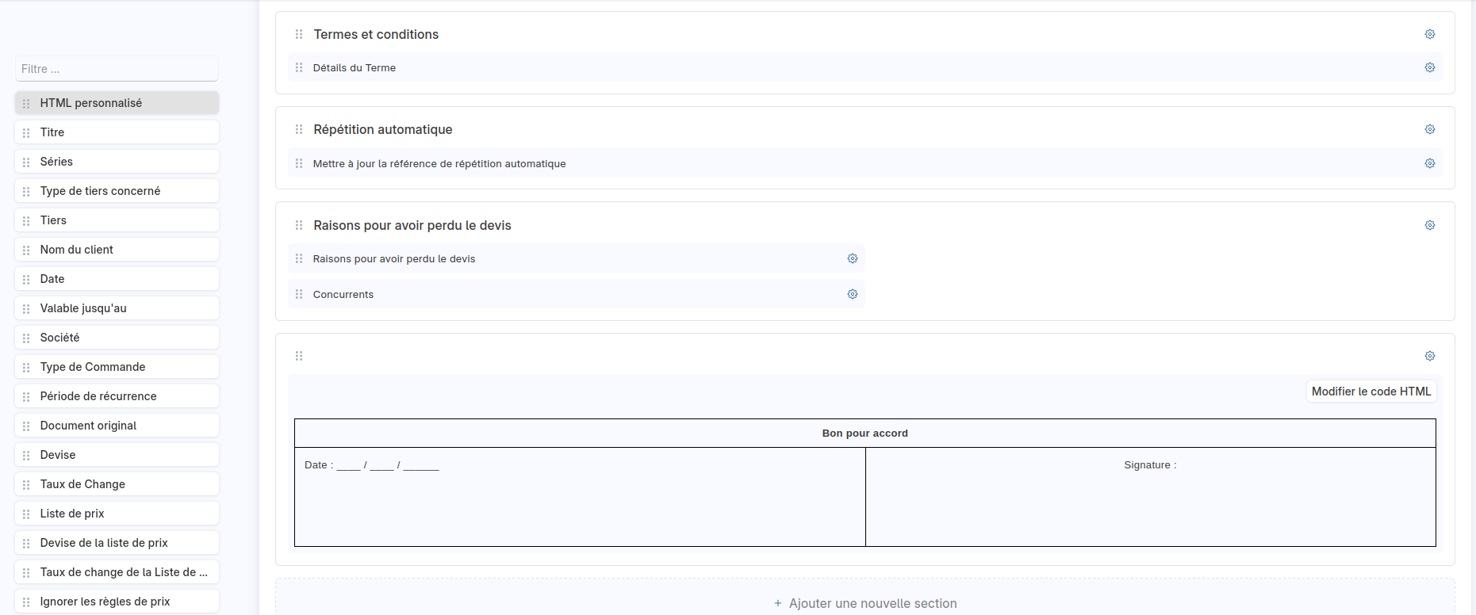
Task: Open Répétition automatique section settings gear
Action: click(1429, 129)
